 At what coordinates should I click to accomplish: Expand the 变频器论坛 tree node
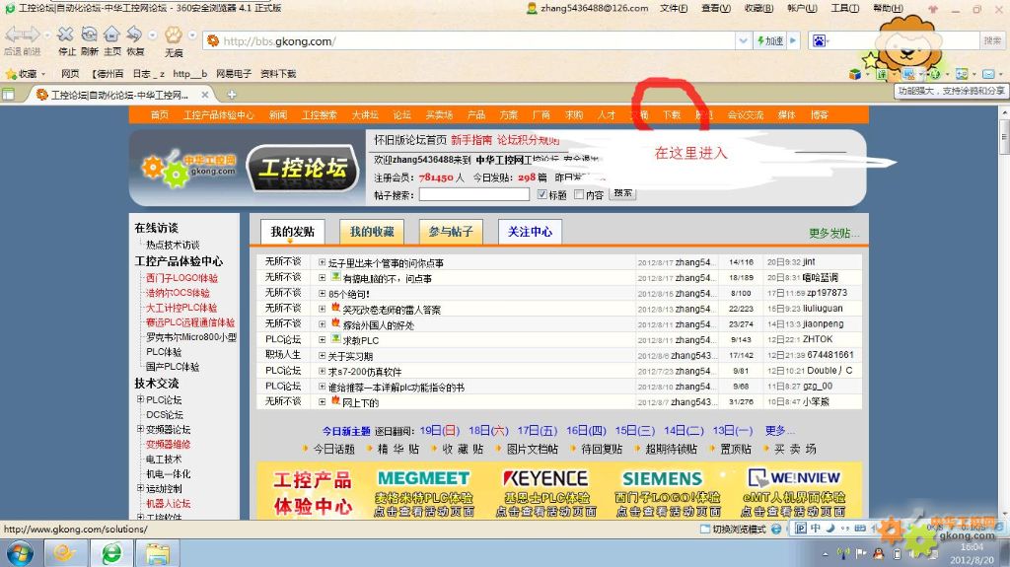click(x=140, y=429)
